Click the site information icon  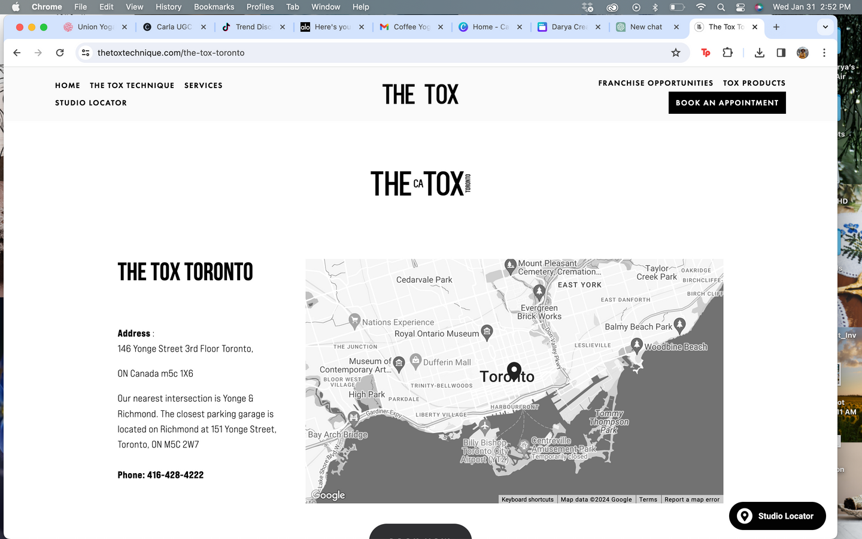coord(86,53)
